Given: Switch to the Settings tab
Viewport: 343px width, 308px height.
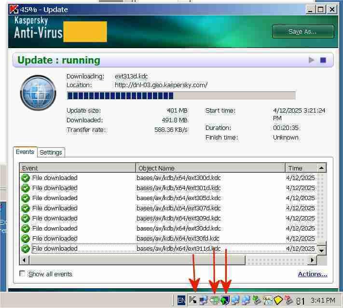Looking at the screenshot, I should tap(51, 152).
